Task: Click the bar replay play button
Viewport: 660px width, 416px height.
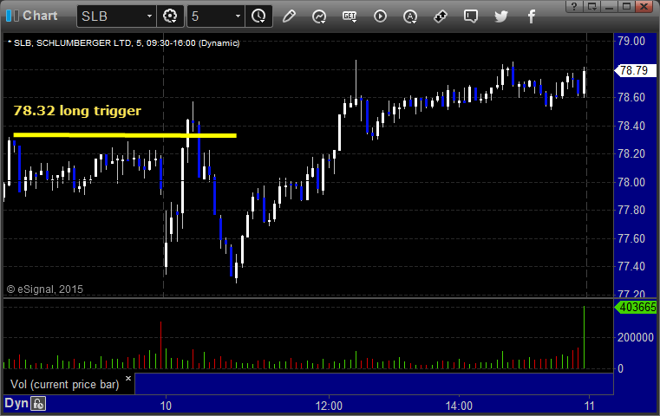Action: click(x=380, y=16)
